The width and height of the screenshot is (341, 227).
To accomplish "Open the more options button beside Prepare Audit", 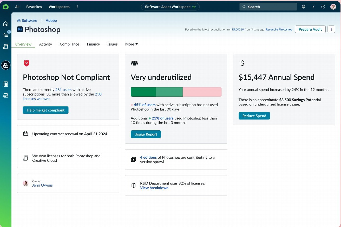I will point(331,29).
